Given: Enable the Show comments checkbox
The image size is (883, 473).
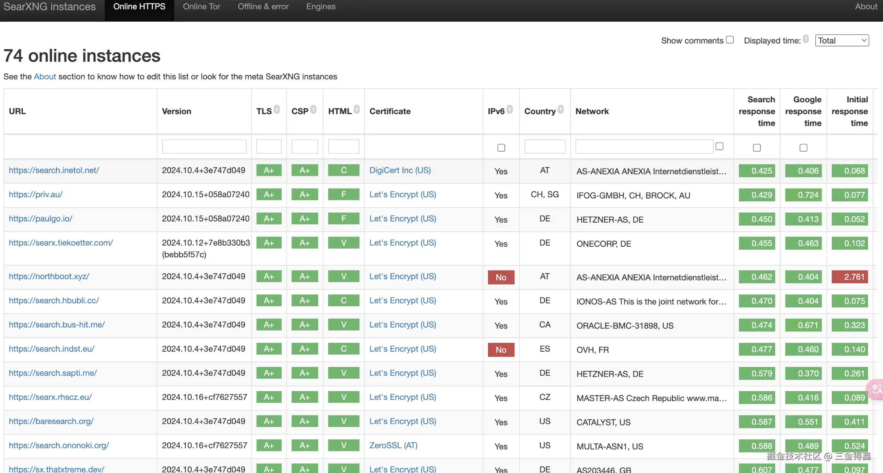Looking at the screenshot, I should (x=730, y=40).
